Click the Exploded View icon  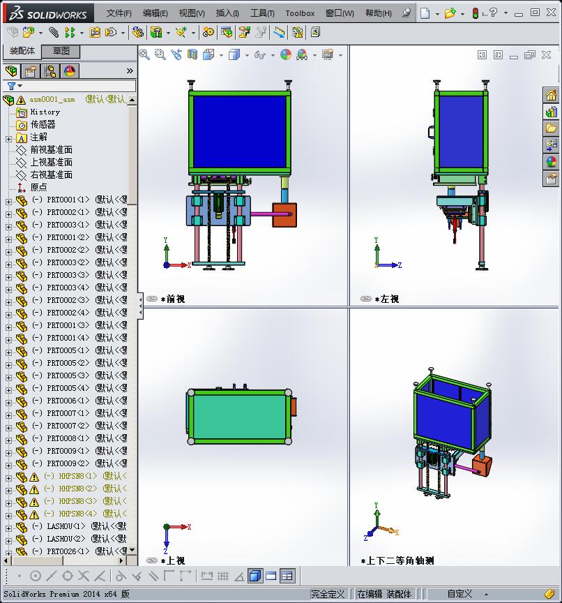coord(244,32)
